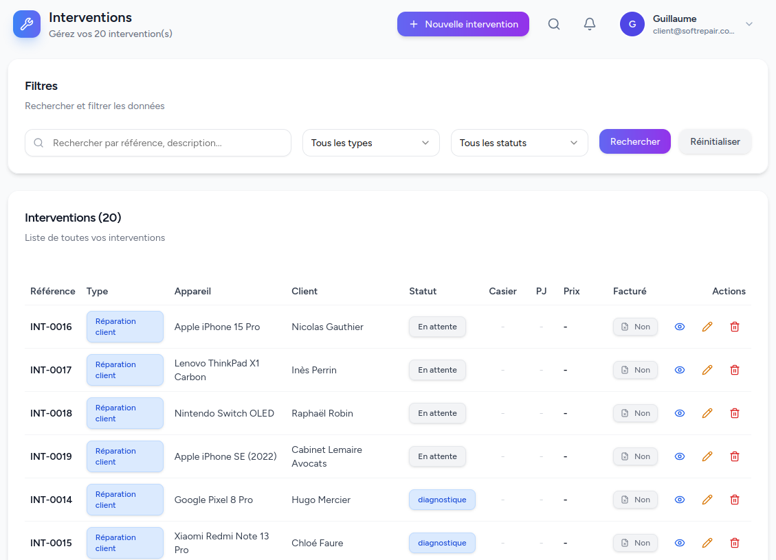
Task: Open Guillaume user account menu chevron
Action: tap(749, 24)
